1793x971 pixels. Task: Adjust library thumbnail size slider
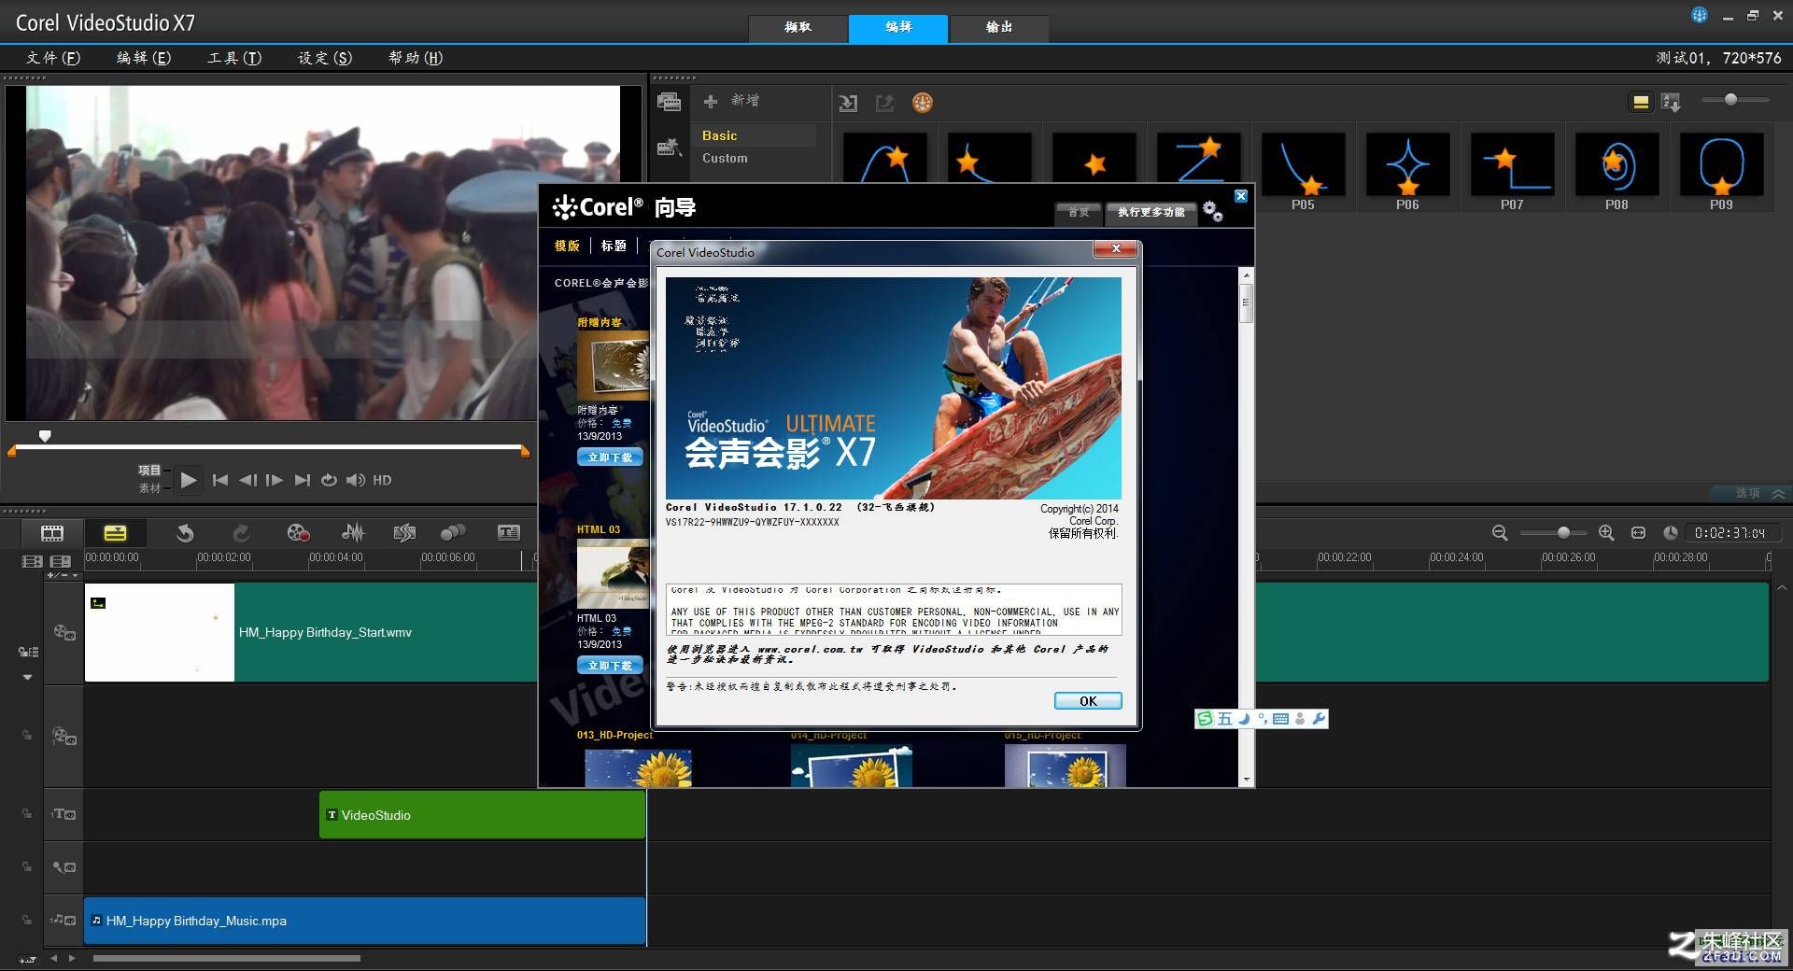click(x=1730, y=100)
